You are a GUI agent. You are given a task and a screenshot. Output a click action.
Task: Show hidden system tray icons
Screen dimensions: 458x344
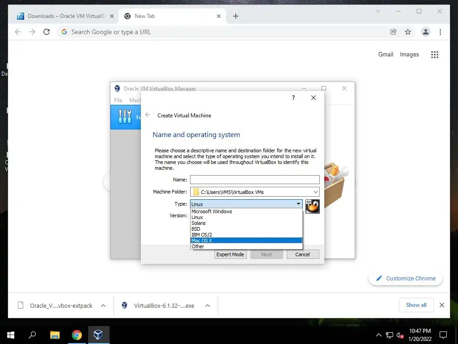coord(378,335)
